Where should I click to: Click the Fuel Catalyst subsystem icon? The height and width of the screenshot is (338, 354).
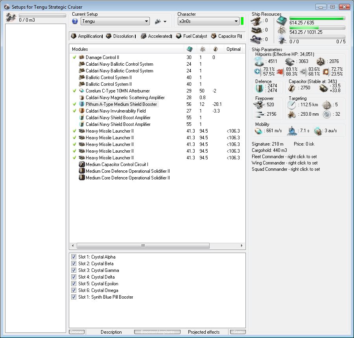coord(179,36)
